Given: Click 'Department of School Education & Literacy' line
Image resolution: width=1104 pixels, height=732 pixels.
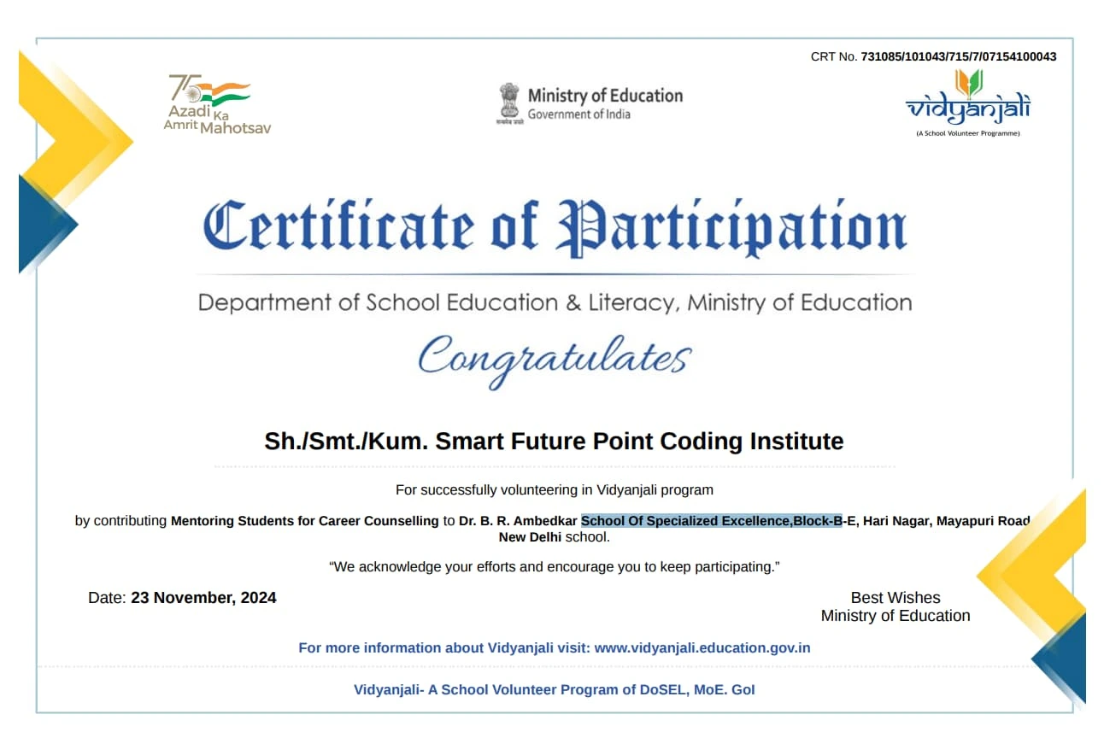Looking at the screenshot, I should [555, 303].
